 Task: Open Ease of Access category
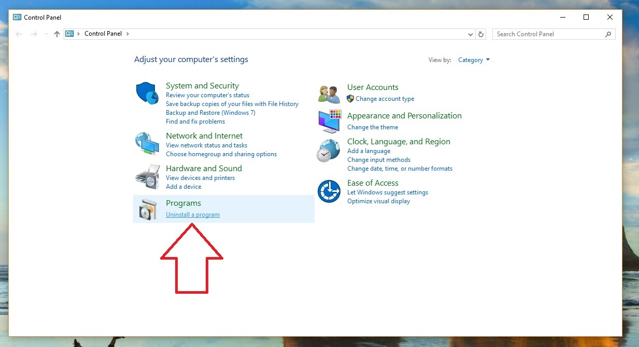click(x=373, y=183)
